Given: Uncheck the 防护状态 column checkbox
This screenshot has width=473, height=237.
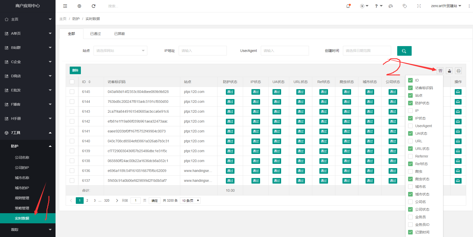Looking at the screenshot, I should click(x=410, y=103).
